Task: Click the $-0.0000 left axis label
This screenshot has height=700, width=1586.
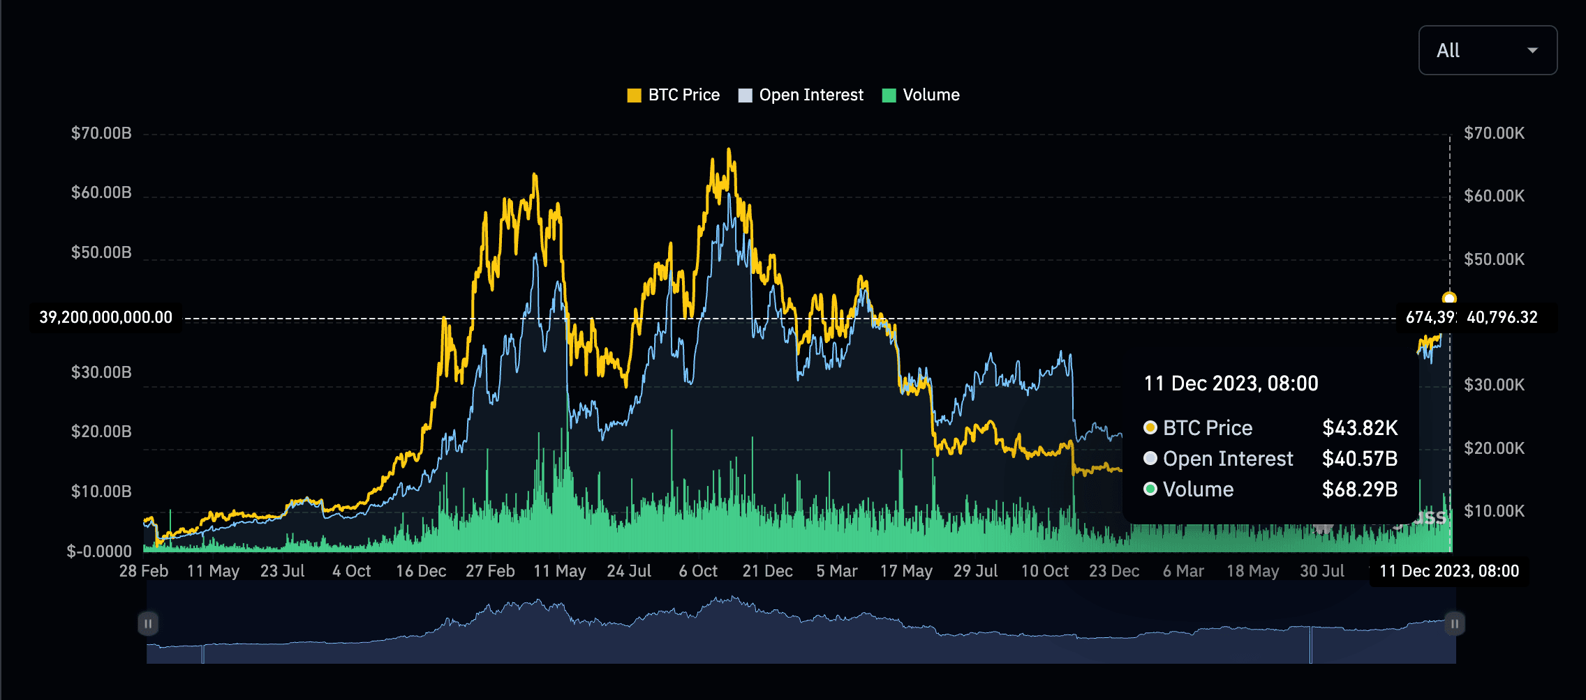Action: click(99, 551)
